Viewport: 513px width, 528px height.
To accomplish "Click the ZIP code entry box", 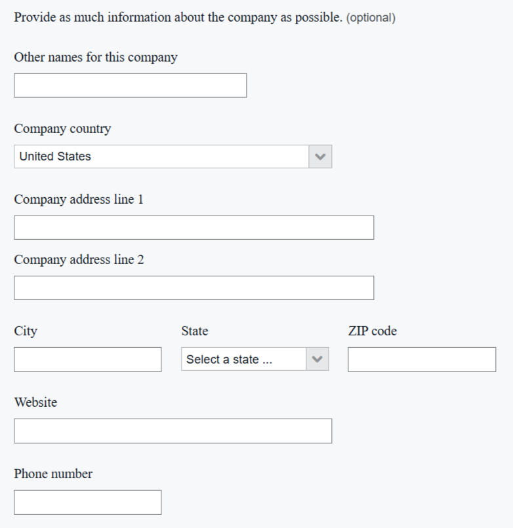I will coord(421,359).
